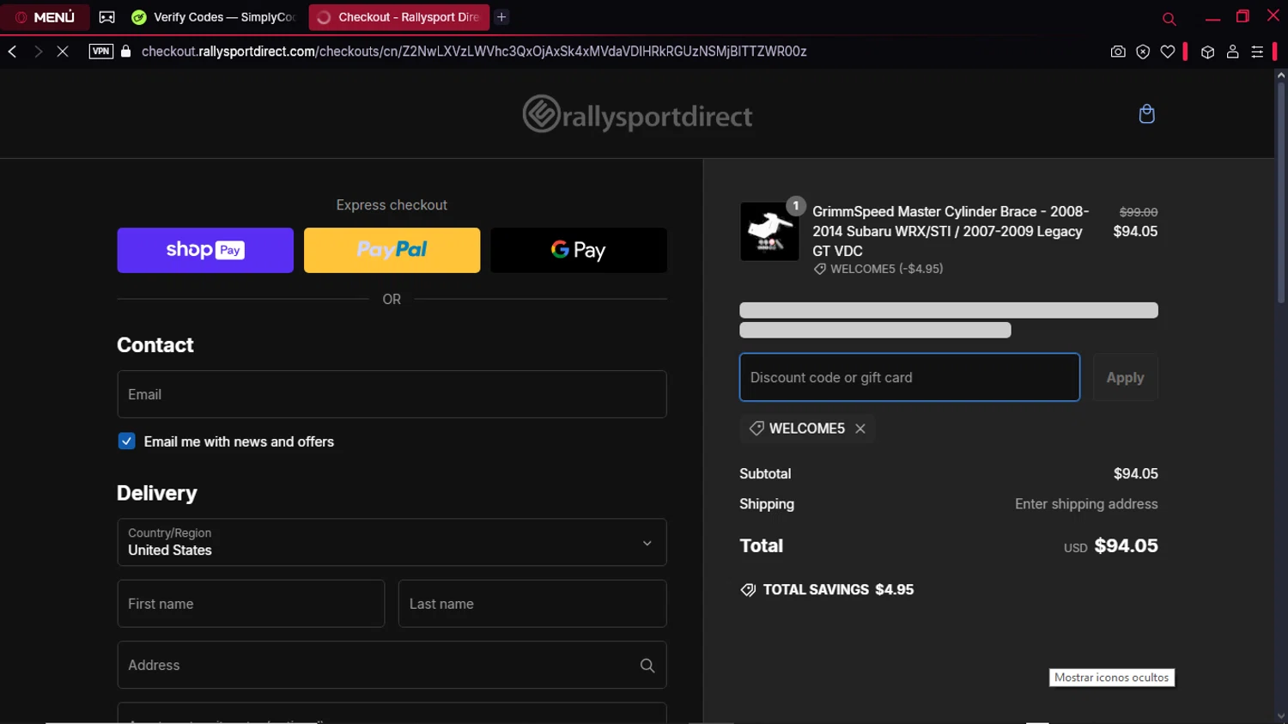
Task: Click the First name field
Action: coord(251,604)
